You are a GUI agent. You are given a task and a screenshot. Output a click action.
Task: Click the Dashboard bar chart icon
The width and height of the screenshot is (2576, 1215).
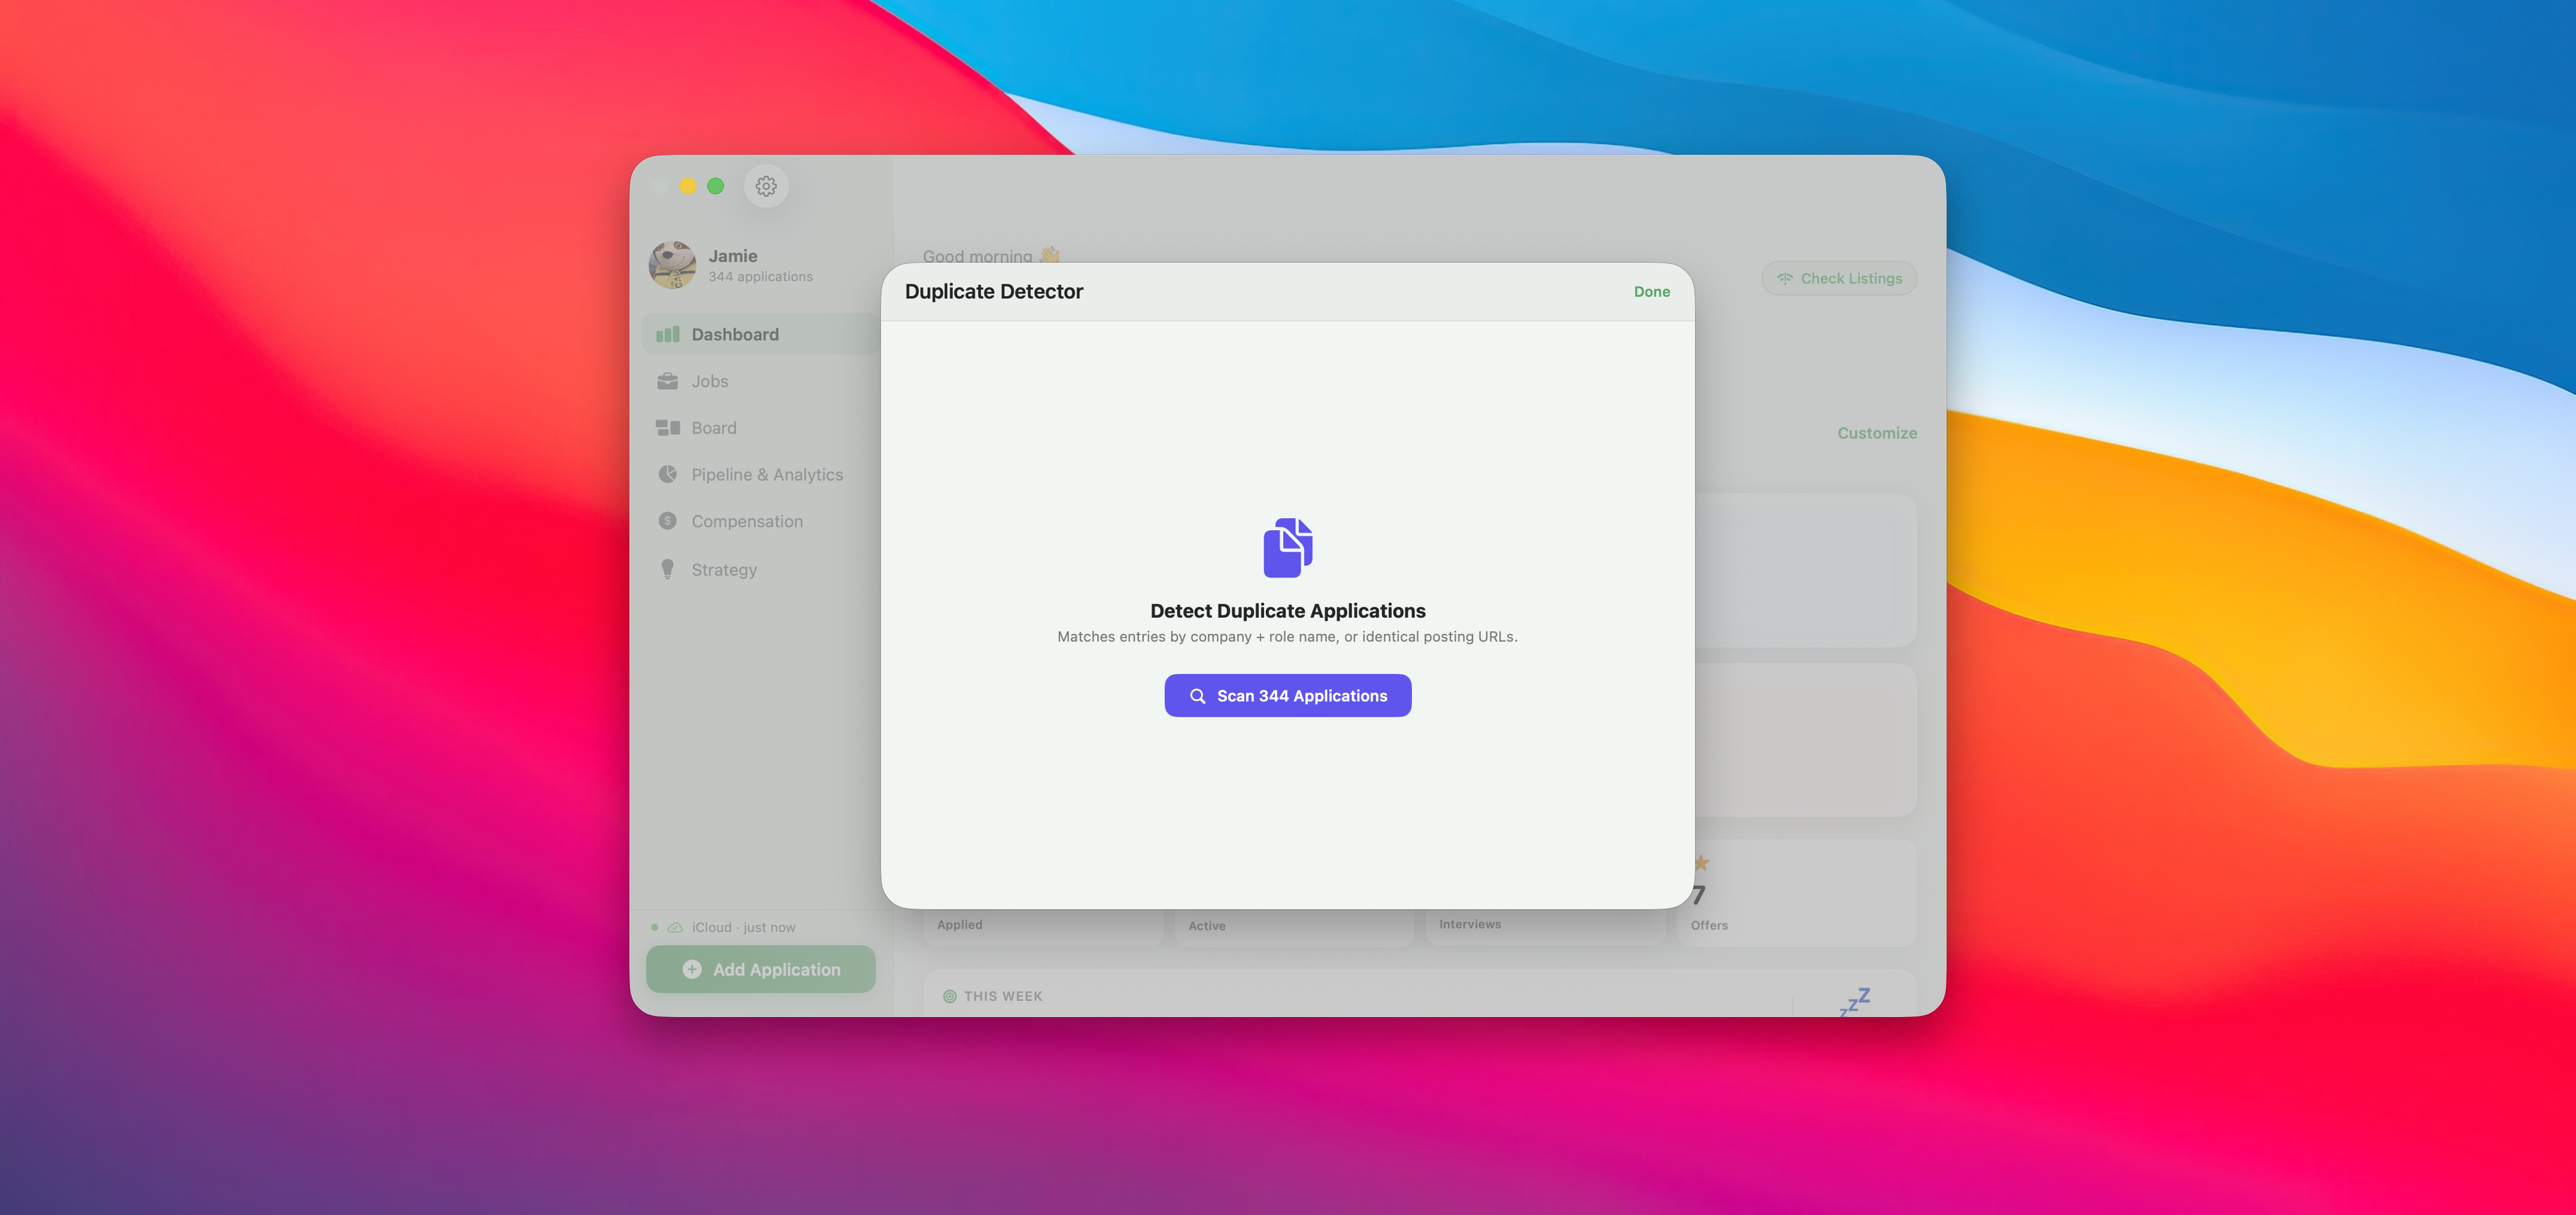point(667,334)
